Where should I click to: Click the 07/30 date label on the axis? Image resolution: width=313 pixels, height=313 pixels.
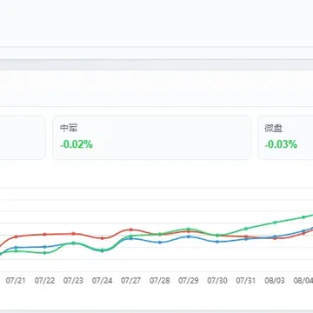tap(217, 281)
